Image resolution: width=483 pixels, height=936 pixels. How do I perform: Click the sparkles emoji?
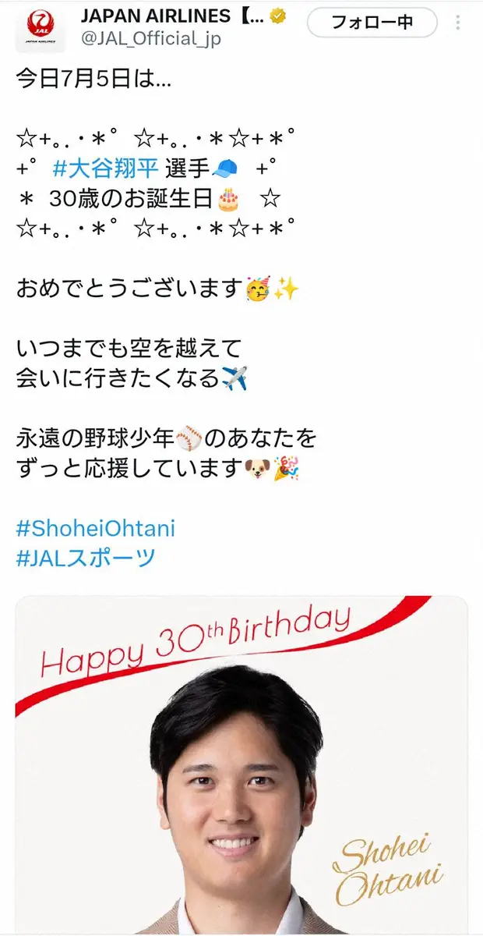point(286,289)
